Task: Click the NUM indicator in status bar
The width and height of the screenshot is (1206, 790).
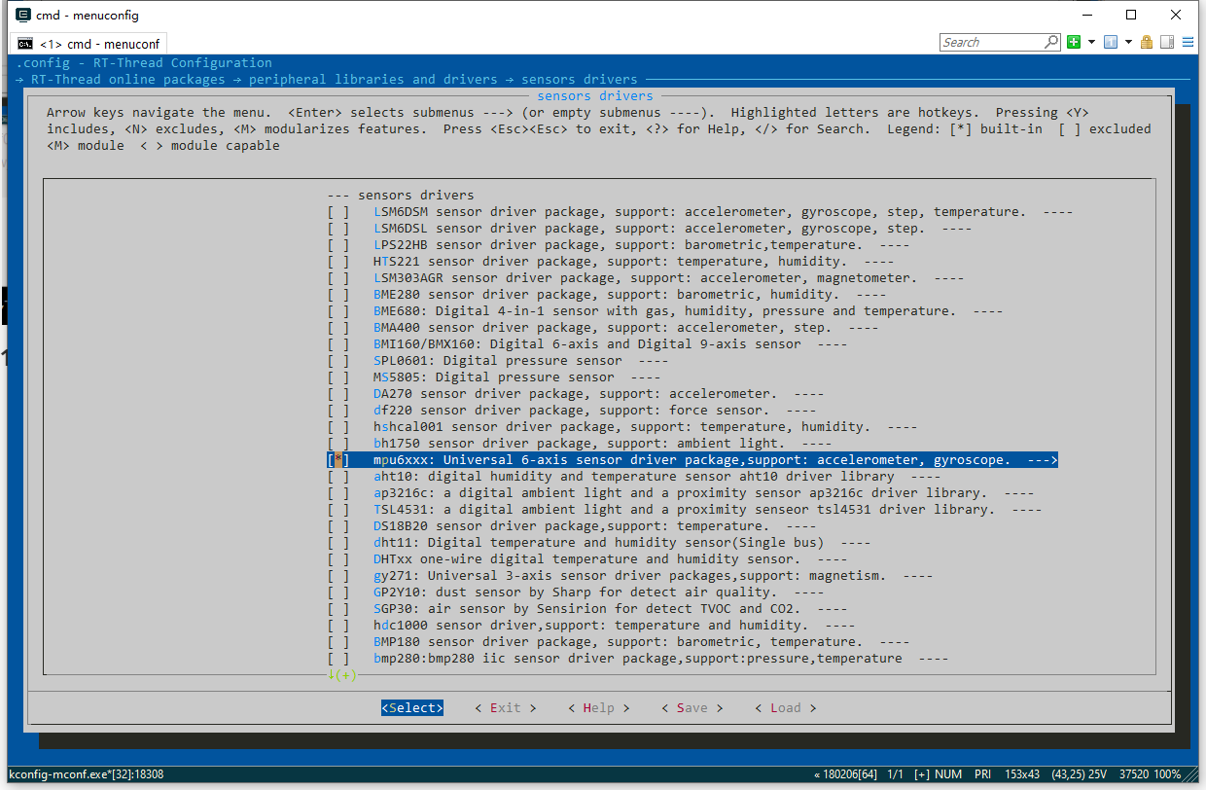Action: pos(948,774)
